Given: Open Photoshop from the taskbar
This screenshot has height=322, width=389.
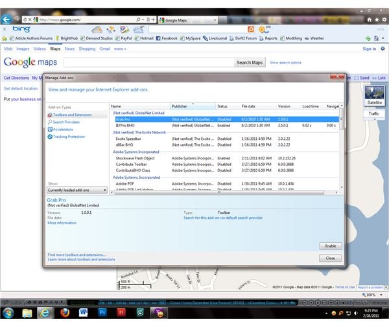Looking at the screenshot, I should point(102,313).
